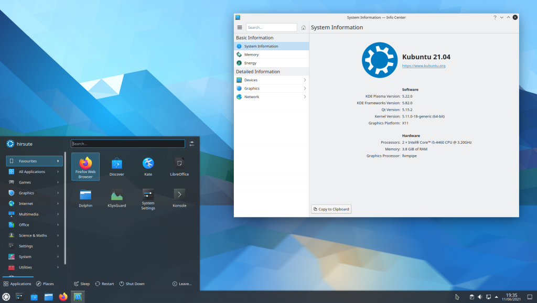Image resolution: width=537 pixels, height=303 pixels.
Task: Focus the launcher search field
Action: pos(128,144)
